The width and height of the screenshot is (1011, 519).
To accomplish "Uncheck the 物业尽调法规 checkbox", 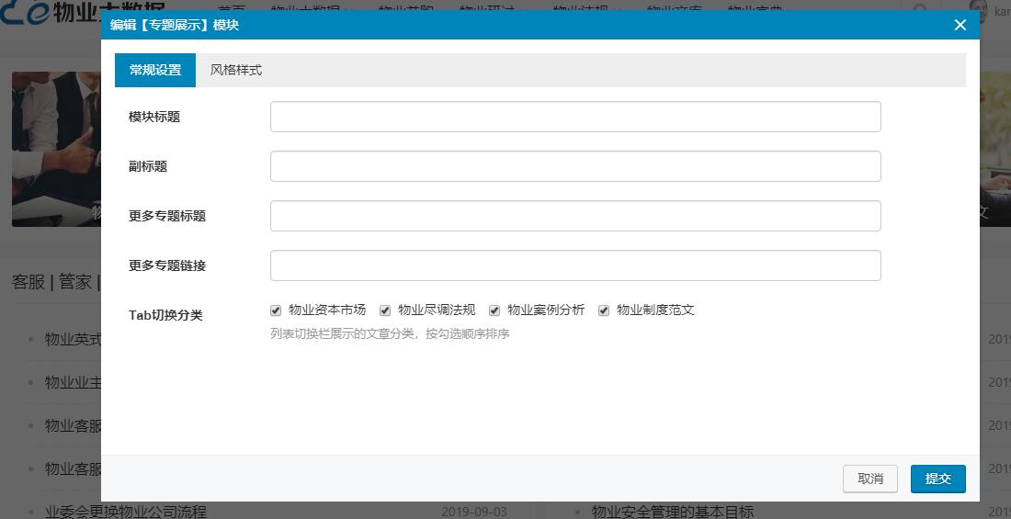I will click(x=385, y=310).
